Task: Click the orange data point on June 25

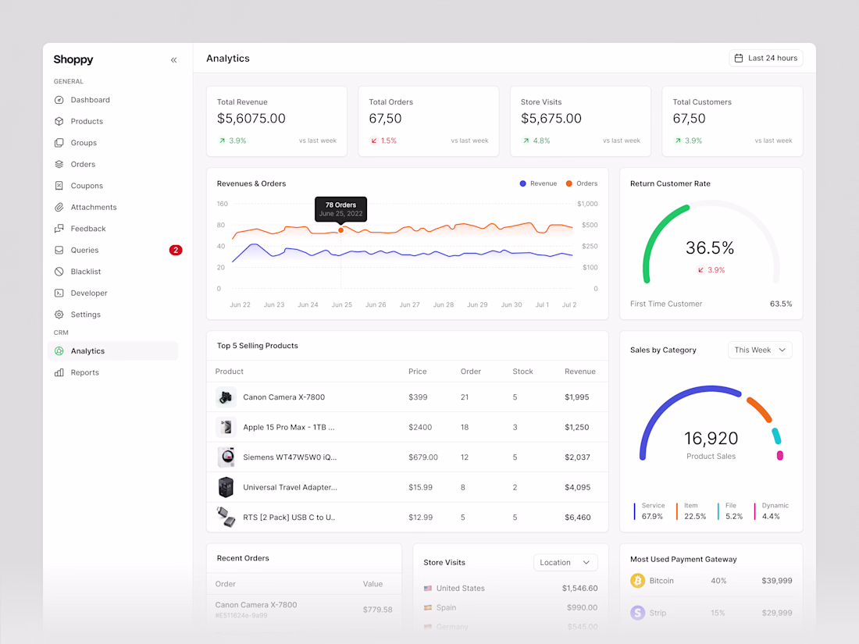Action: pyautogui.click(x=340, y=230)
